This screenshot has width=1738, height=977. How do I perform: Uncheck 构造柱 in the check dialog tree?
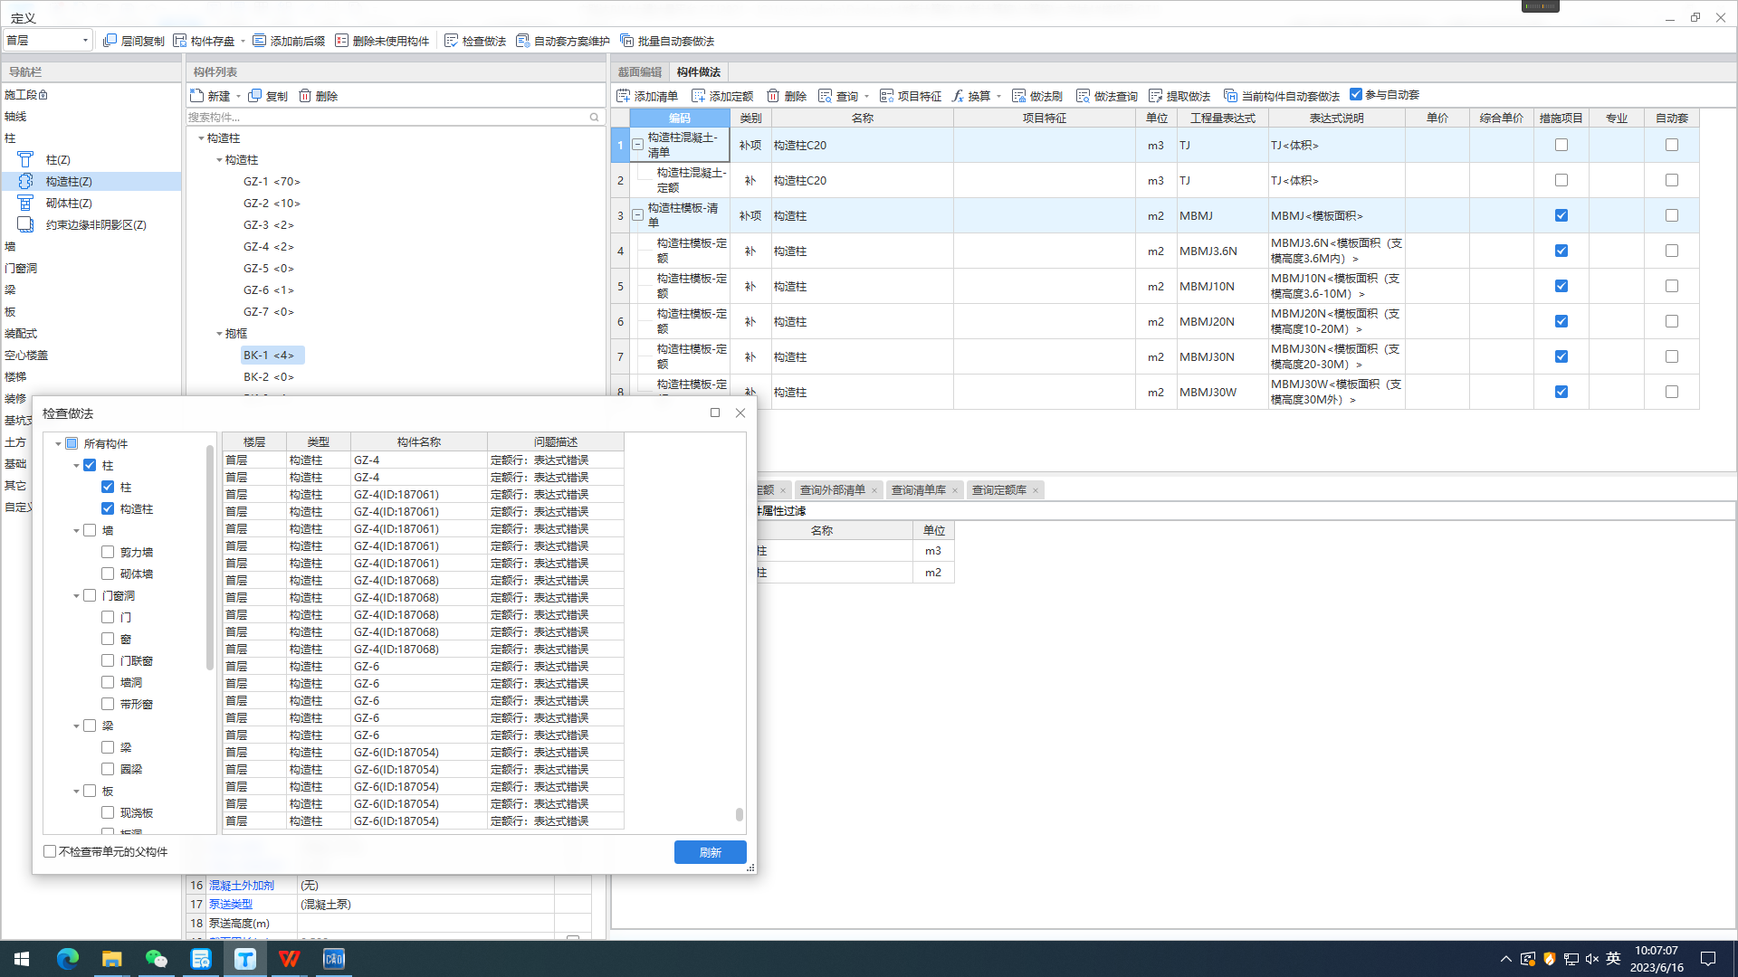[x=108, y=508]
